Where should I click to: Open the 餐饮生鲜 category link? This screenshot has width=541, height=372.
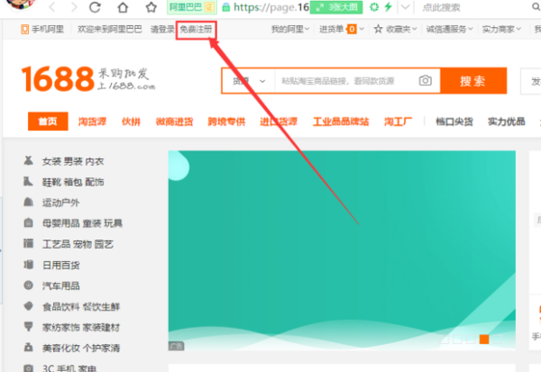101,307
